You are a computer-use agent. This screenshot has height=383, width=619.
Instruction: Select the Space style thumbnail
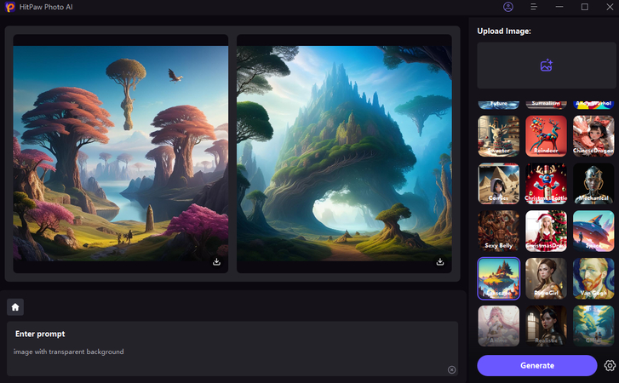[593, 231]
